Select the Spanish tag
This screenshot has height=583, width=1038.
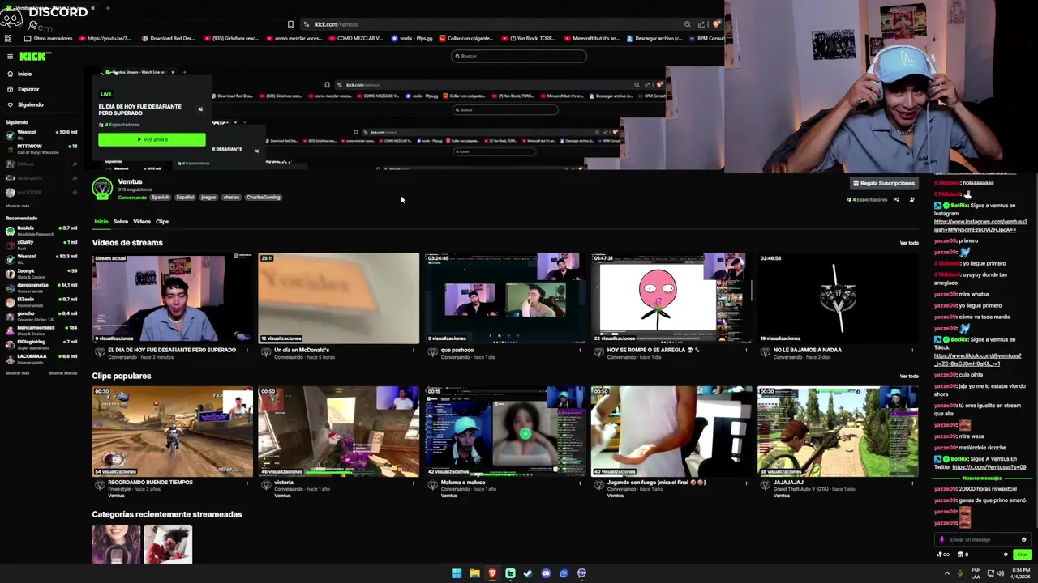161,198
